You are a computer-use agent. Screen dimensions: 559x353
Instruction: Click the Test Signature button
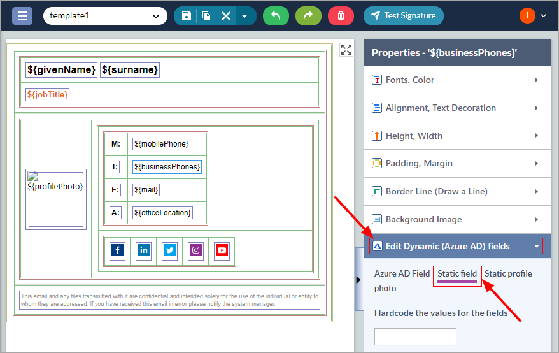pyautogui.click(x=403, y=16)
